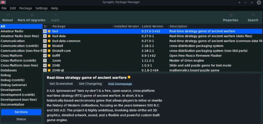
Task: Follow the Visit Homepage link
Action: (x=120, y=84)
